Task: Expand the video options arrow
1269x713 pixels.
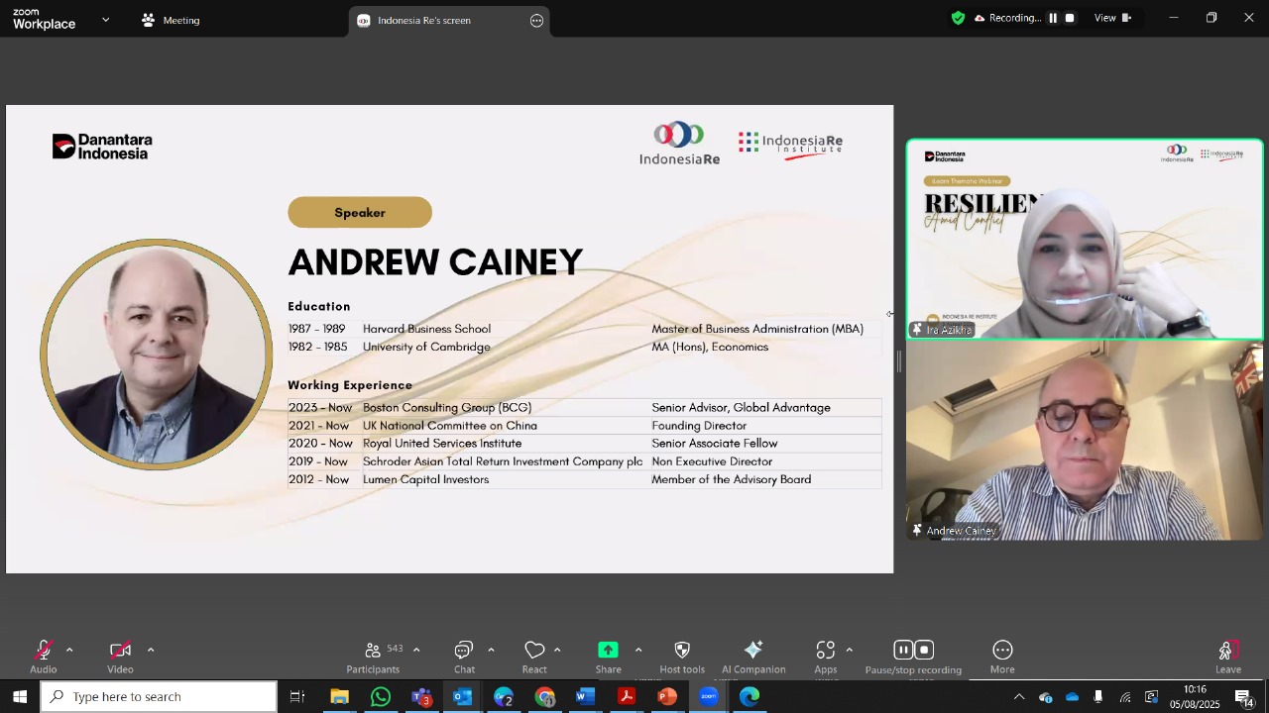Action: point(151,650)
